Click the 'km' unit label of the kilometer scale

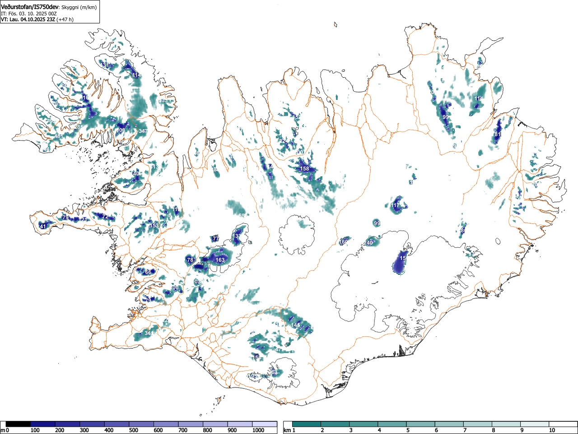coord(287,430)
